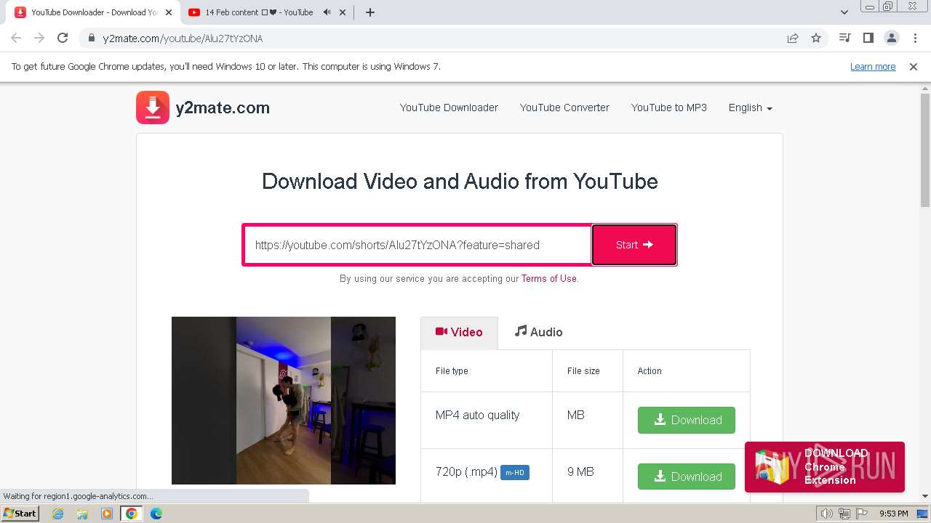Click the y2mate.com red download logo
The image size is (931, 523).
[x=153, y=108]
